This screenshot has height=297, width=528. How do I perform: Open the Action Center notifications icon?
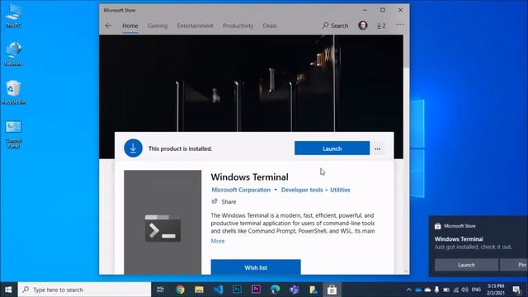click(516, 290)
